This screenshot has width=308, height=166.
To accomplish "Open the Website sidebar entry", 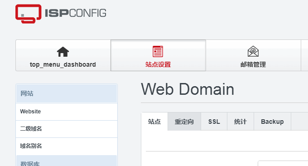I will coord(67,112).
